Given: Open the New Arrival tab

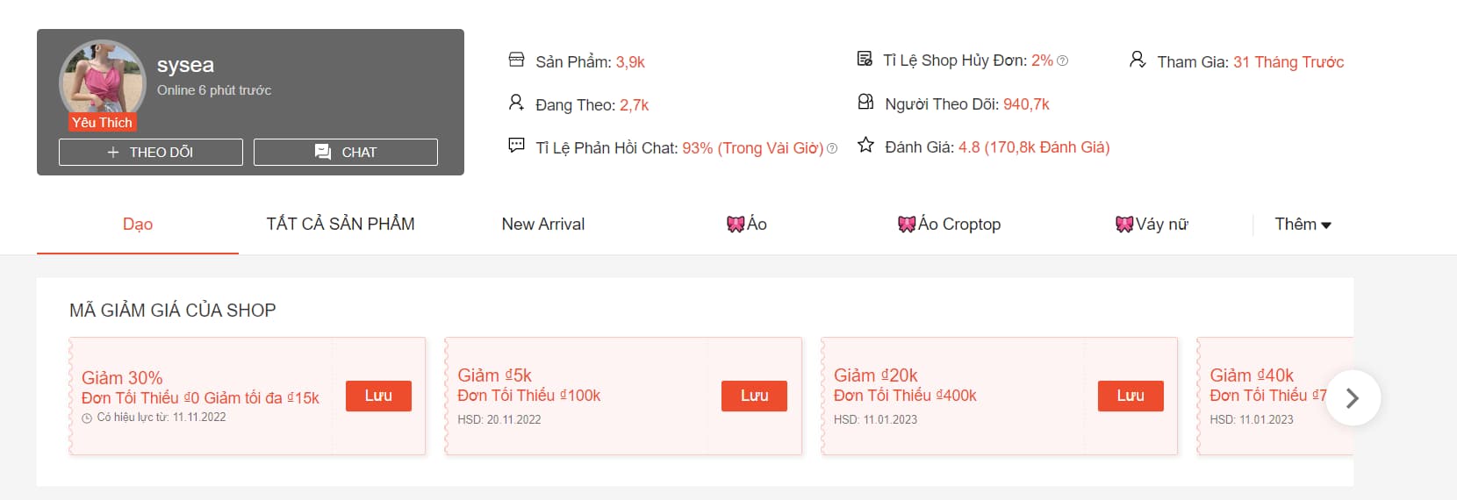Looking at the screenshot, I should [x=543, y=225].
